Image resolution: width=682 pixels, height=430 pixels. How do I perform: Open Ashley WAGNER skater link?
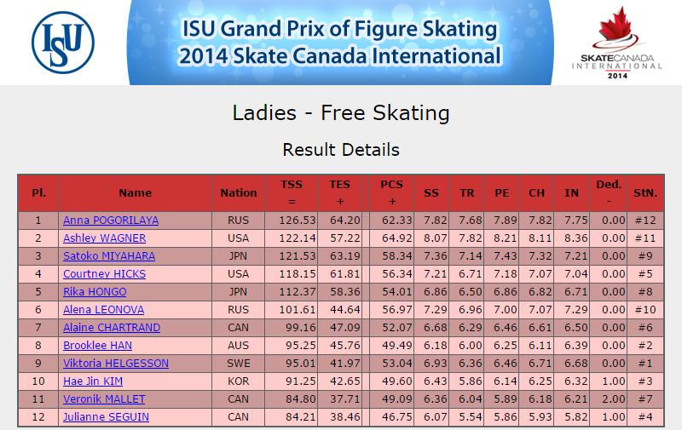104,238
